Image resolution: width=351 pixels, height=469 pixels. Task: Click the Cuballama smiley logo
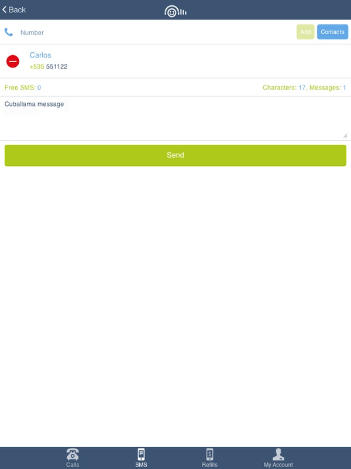[175, 11]
